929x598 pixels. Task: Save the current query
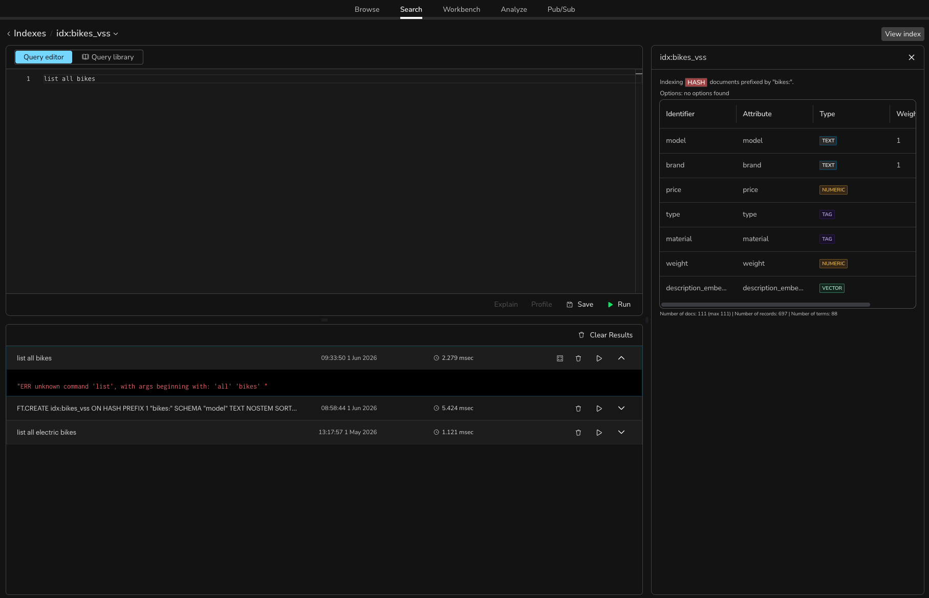580,304
